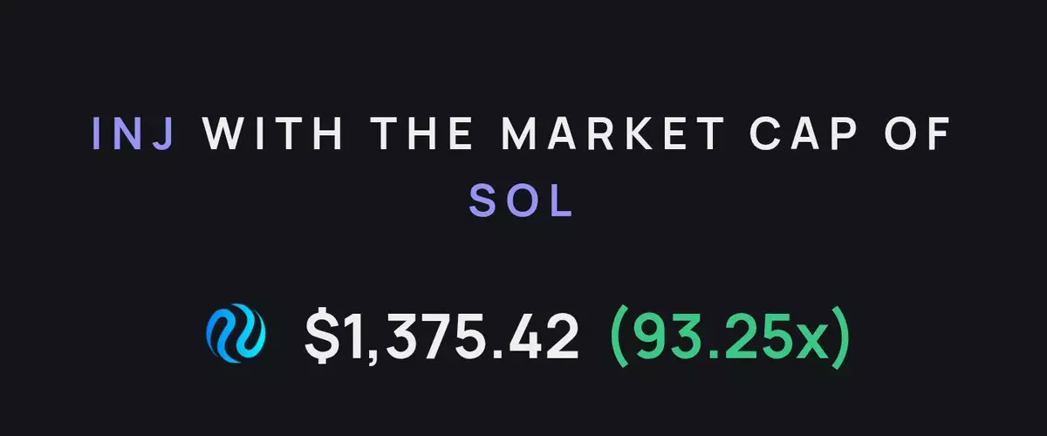Click the $1,375.42 price value

coord(441,337)
